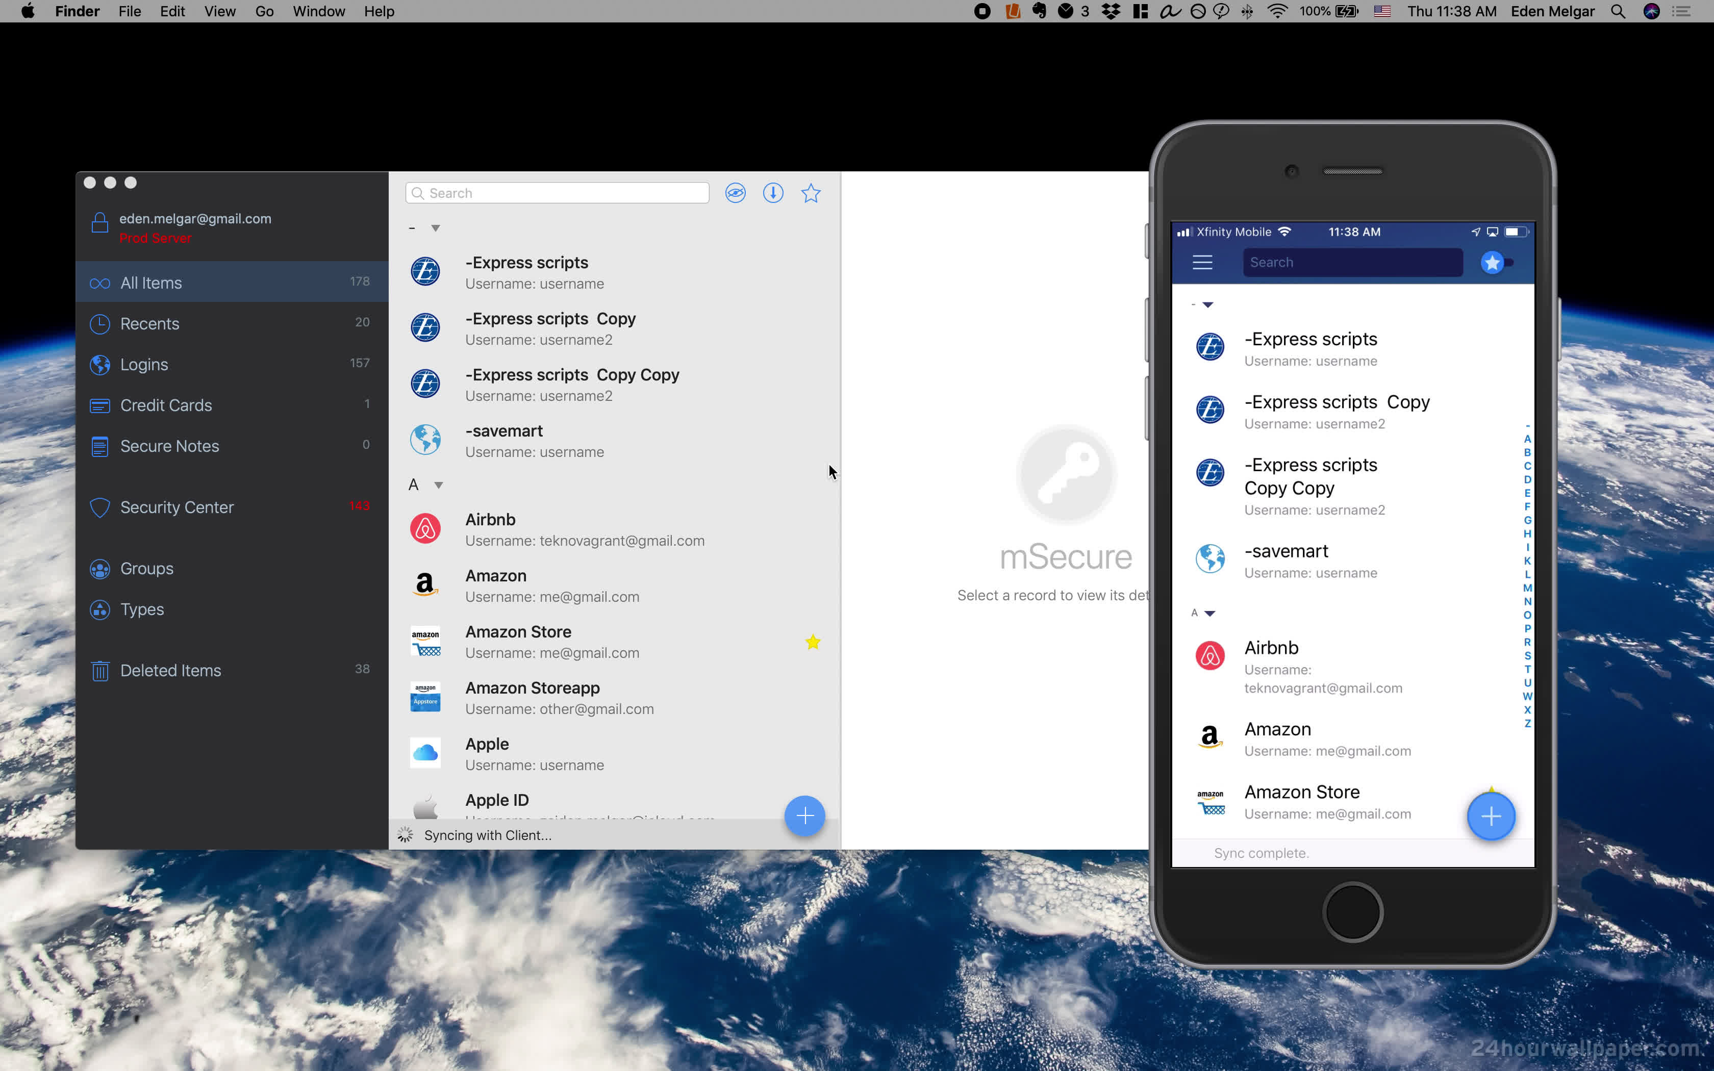
Task: Select Credit Cards in the sidebar
Action: 166,405
